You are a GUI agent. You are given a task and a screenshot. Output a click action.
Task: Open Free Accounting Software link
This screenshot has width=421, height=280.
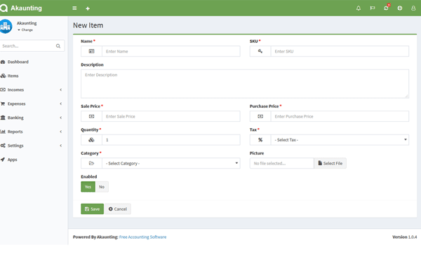pos(142,237)
